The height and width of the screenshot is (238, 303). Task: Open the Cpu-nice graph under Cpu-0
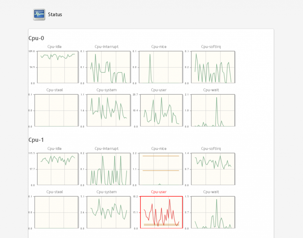pyautogui.click(x=161, y=67)
